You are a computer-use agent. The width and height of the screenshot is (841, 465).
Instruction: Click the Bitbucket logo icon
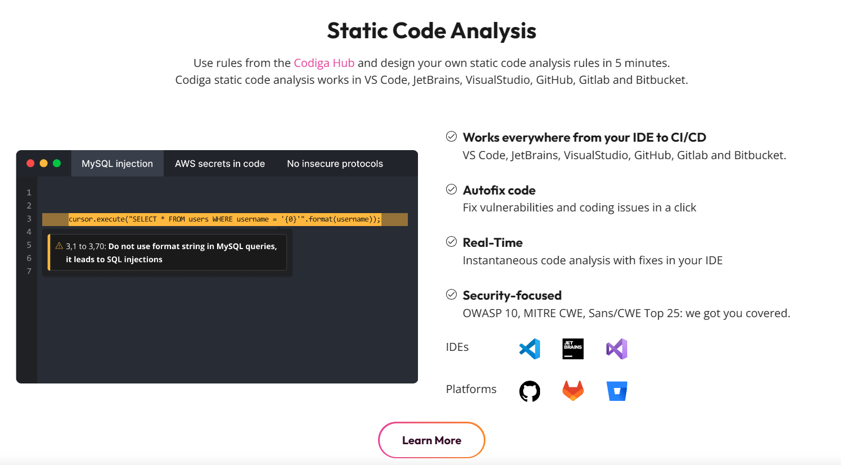pos(617,391)
